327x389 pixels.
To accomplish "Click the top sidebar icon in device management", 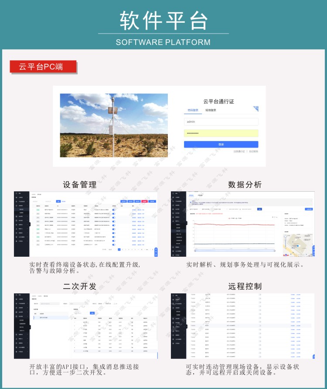I will (x=16, y=193).
